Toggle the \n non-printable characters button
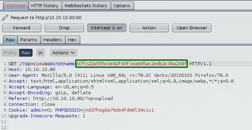This screenshot has height=130, width=252. [40, 53]
